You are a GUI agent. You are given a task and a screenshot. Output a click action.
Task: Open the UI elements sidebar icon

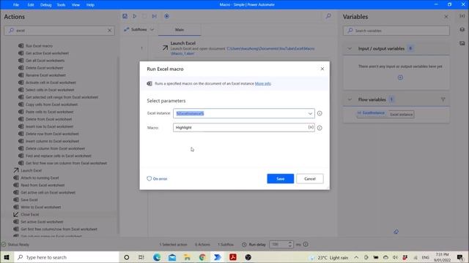(x=462, y=29)
